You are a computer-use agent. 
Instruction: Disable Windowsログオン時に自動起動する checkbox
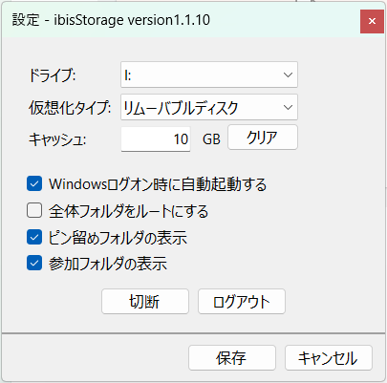coord(34,184)
